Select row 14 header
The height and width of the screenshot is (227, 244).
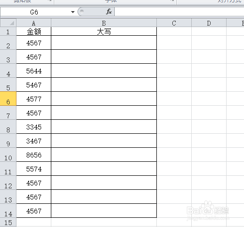click(x=8, y=211)
